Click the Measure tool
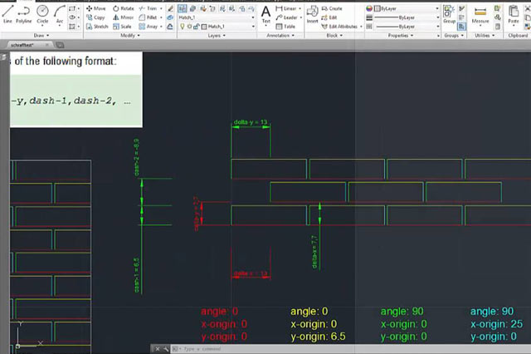Image resolution: width=531 pixels, height=354 pixels. pyautogui.click(x=480, y=14)
